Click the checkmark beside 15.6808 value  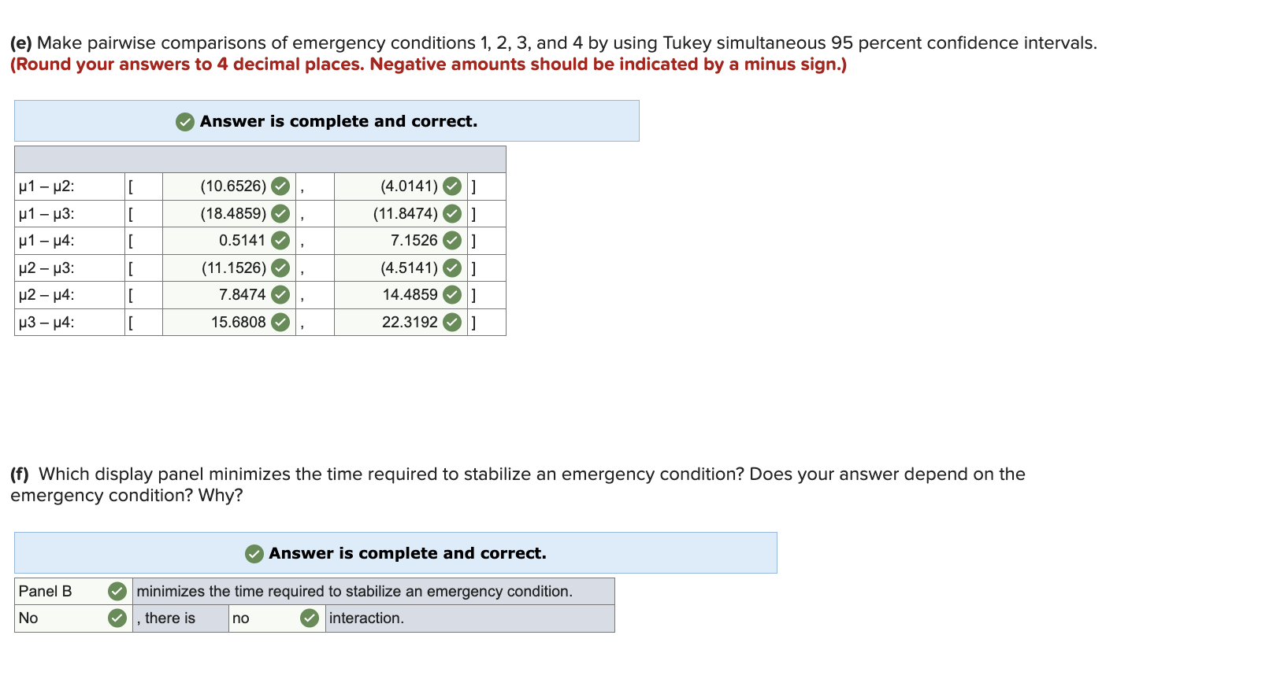point(281,322)
